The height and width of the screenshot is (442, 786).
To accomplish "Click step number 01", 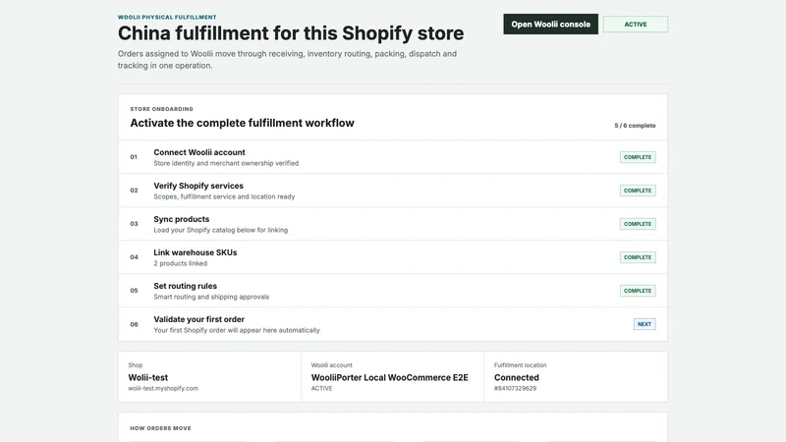I will tap(134, 157).
